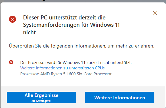Click the white X inside the large red circle
This screenshot has height=108, width=166.
(x=12, y=19)
